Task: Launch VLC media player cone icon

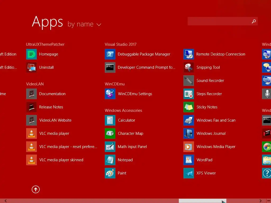Action: pyautogui.click(x=31, y=133)
